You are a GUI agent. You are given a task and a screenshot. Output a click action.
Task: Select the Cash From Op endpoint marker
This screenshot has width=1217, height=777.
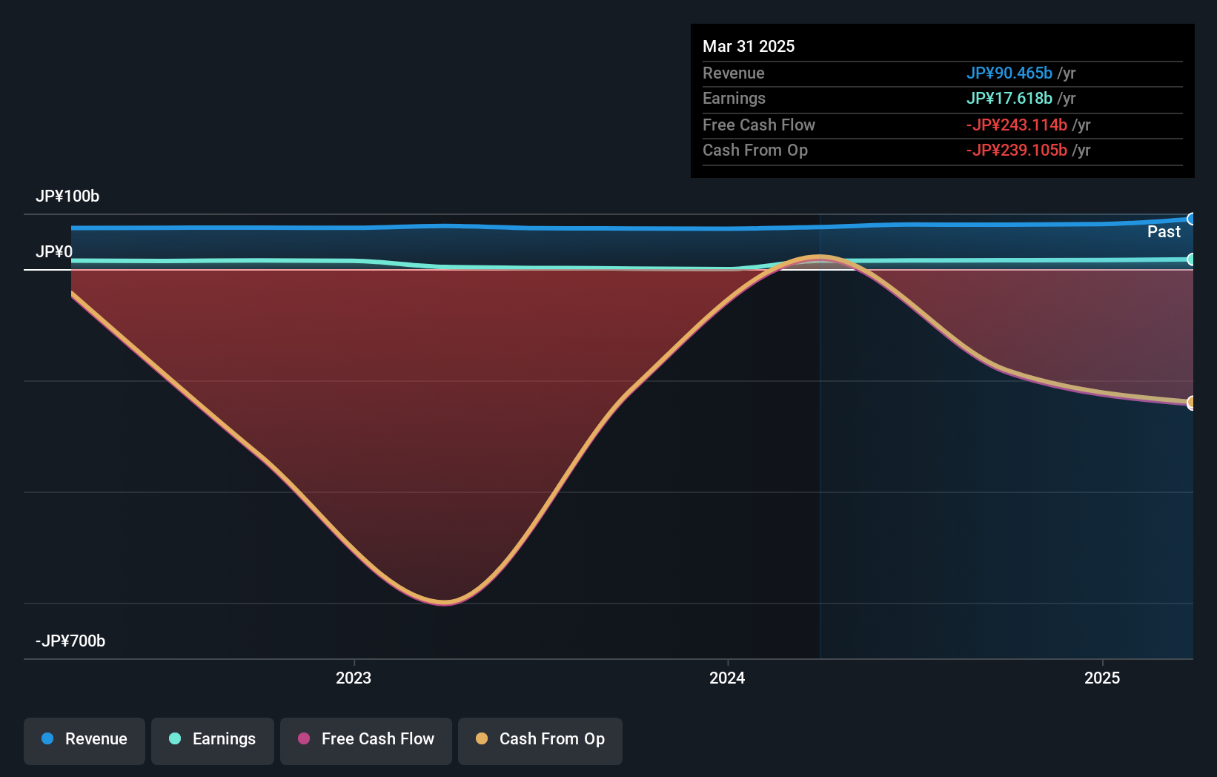tap(1191, 403)
